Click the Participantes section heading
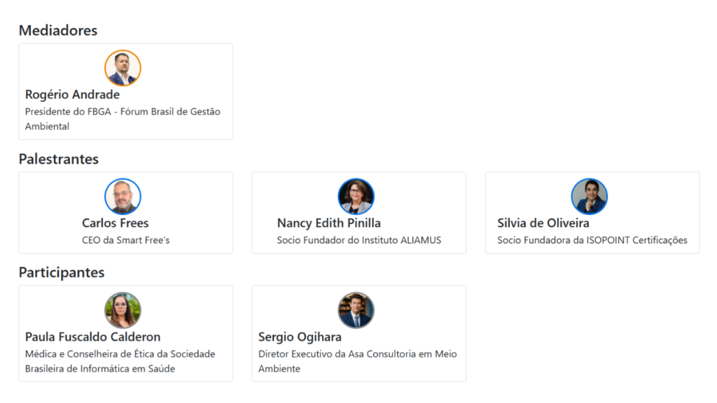Image resolution: width=717 pixels, height=403 pixels. 62,272
